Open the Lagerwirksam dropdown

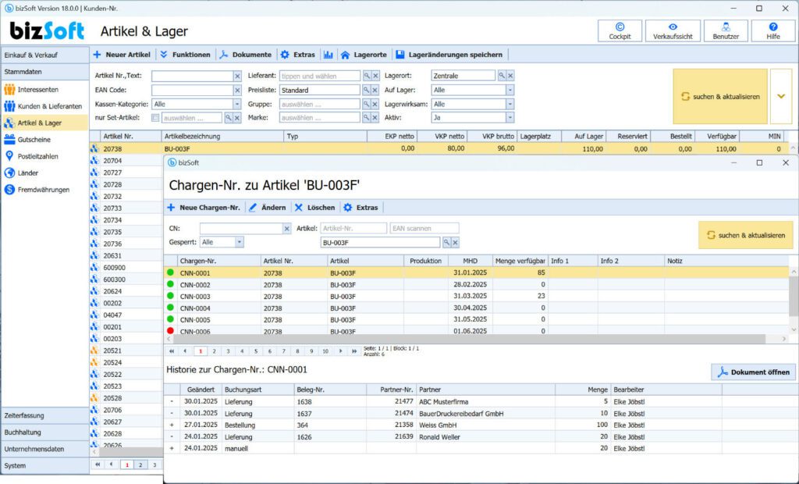pos(510,104)
